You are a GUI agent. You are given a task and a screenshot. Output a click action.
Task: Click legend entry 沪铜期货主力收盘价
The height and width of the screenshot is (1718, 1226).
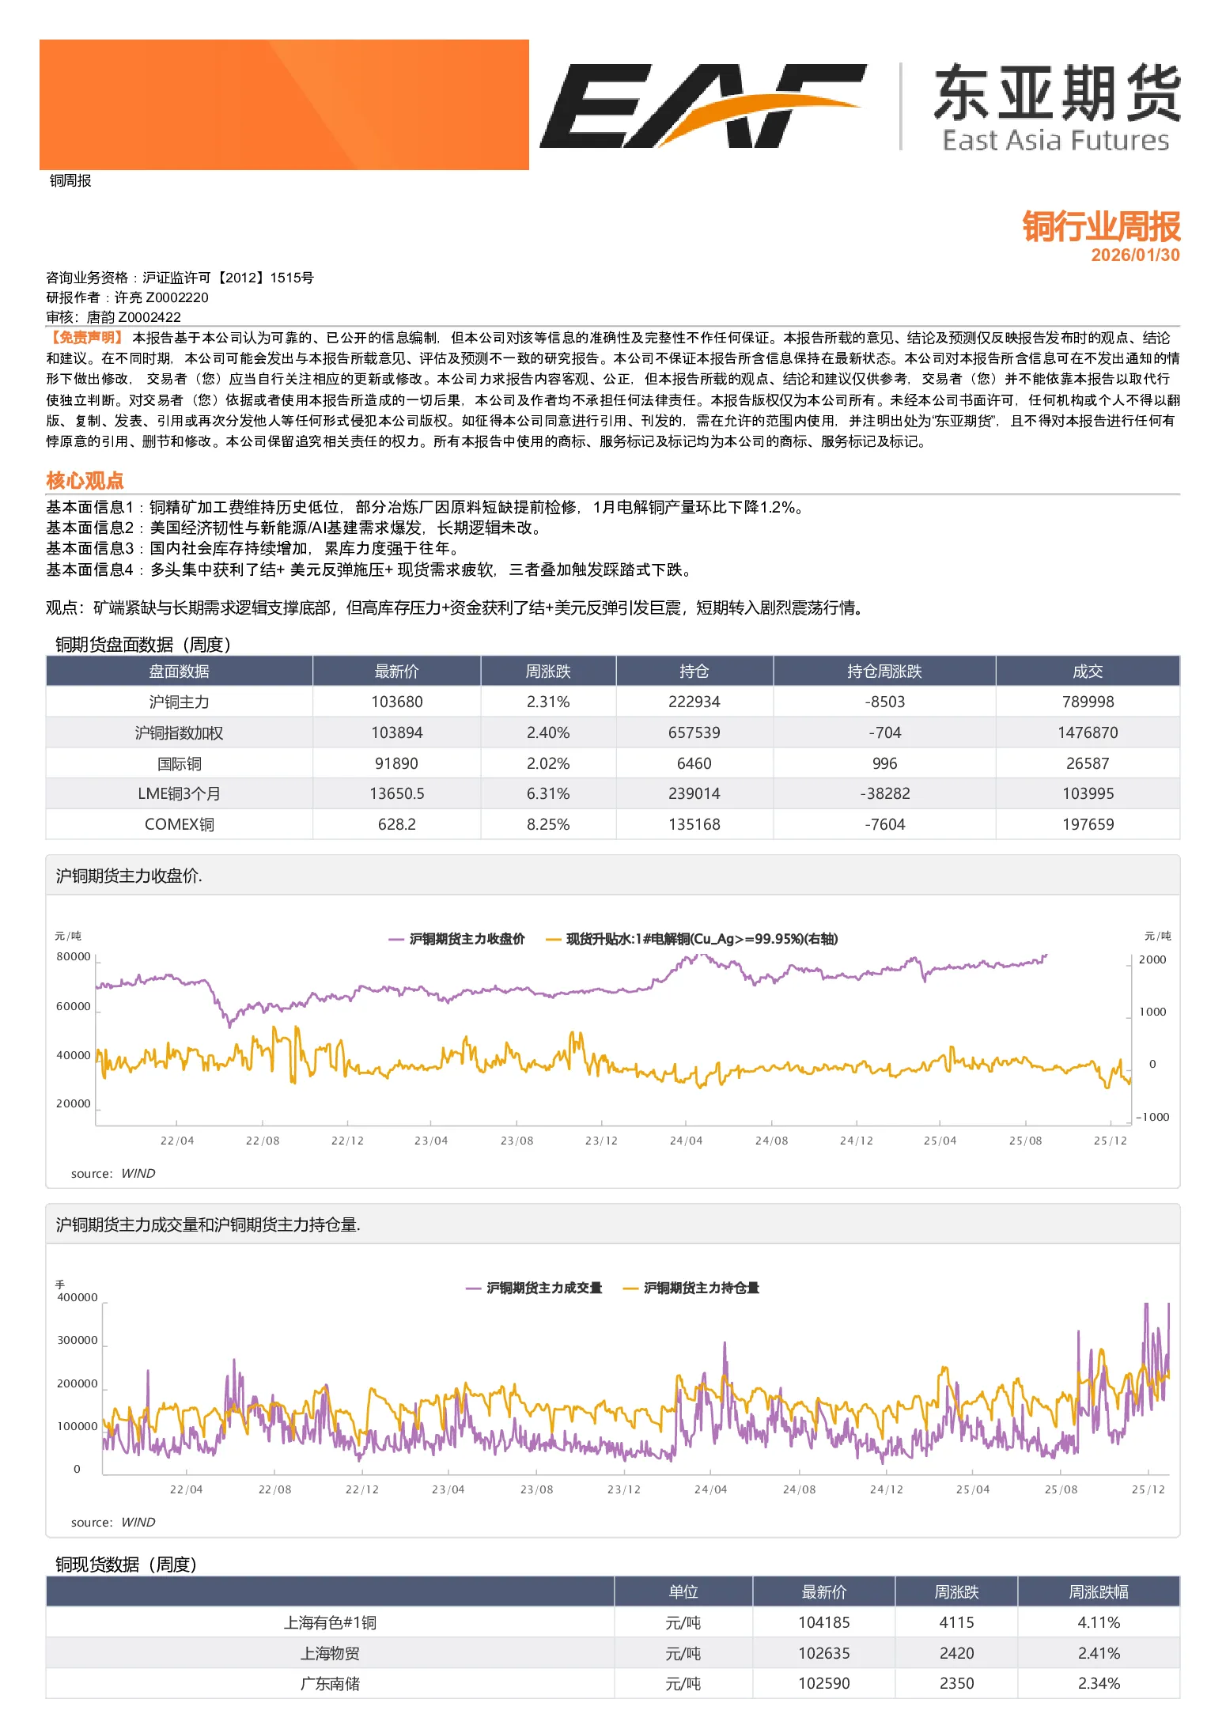[x=457, y=939]
